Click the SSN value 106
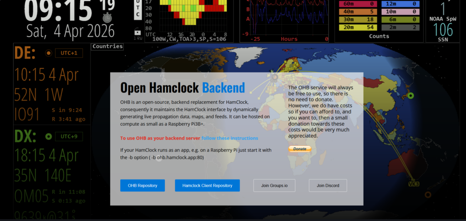 coord(442,30)
